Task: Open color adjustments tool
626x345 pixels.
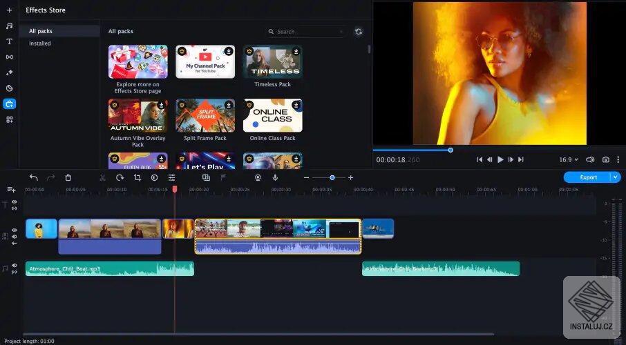Action: [155, 178]
